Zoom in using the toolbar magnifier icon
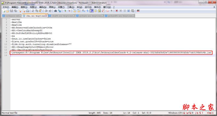Screen dimensions: 217x116 click(x=65, y=11)
